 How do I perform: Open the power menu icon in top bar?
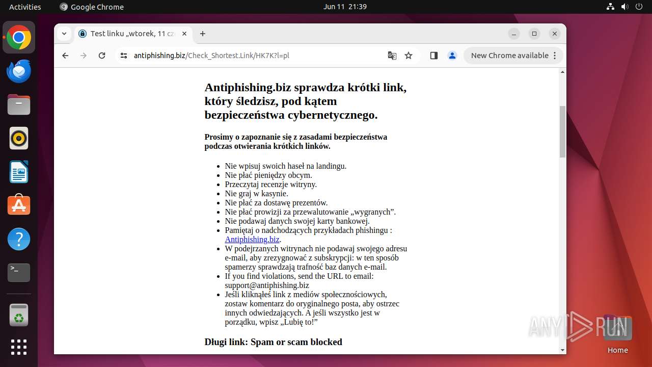pyautogui.click(x=639, y=7)
